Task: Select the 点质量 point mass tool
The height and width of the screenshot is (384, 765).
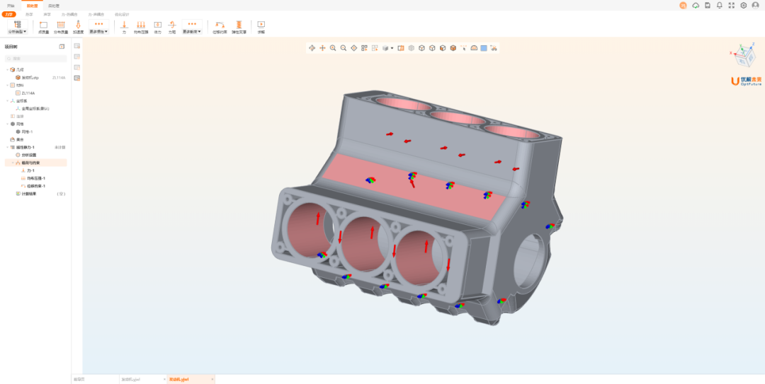Action: tap(43, 28)
